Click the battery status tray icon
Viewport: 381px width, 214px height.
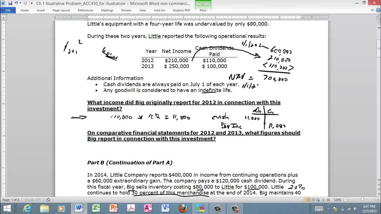(342, 208)
